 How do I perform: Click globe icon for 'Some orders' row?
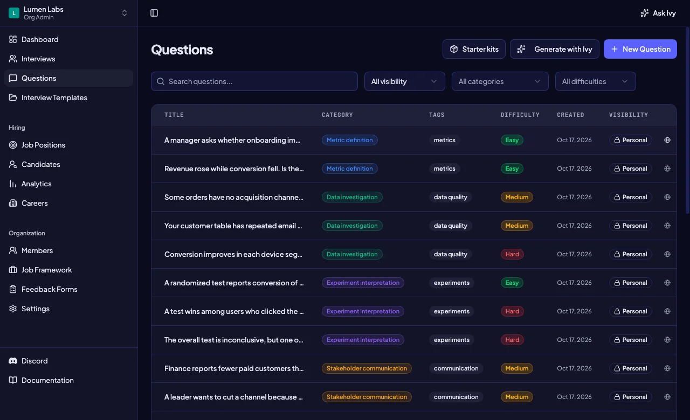667,197
